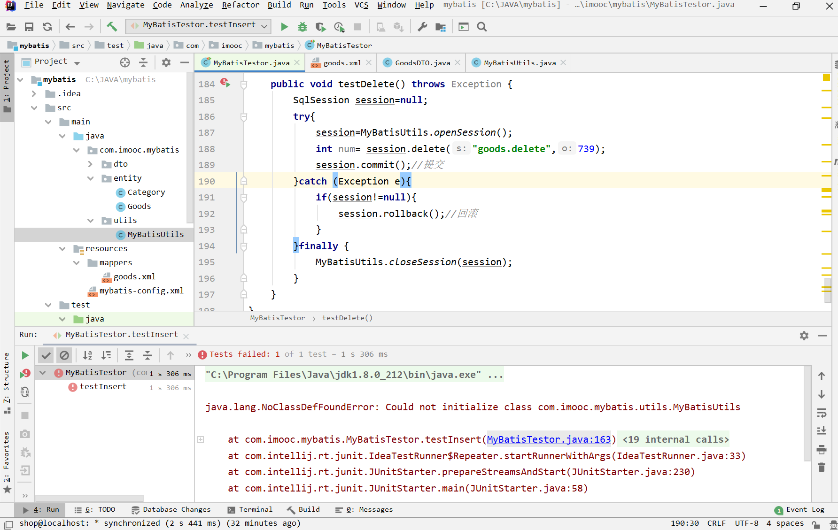Open Favorites side tool window

click(x=7, y=462)
